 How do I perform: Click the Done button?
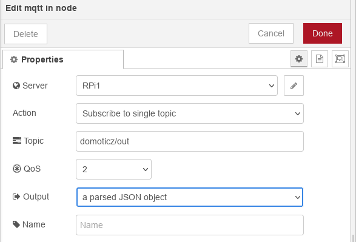(x=323, y=33)
